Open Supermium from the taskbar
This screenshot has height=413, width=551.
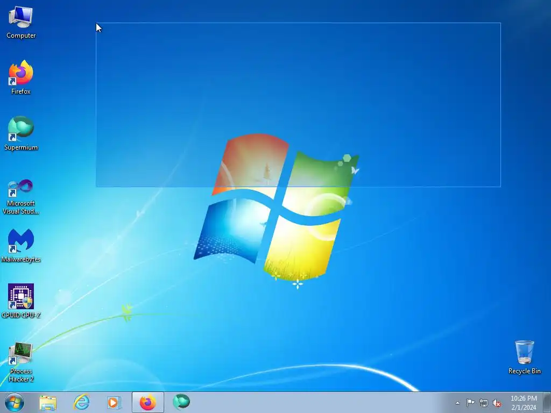point(181,402)
